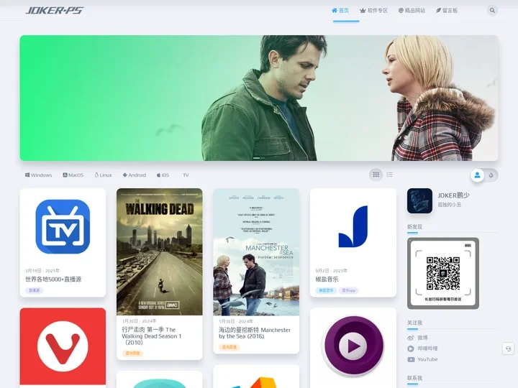The image size is (518, 388).
Task: Select the flame hot posts sidebar tab
Action: pos(491,175)
